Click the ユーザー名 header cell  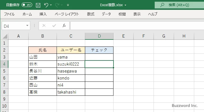click(x=71, y=50)
